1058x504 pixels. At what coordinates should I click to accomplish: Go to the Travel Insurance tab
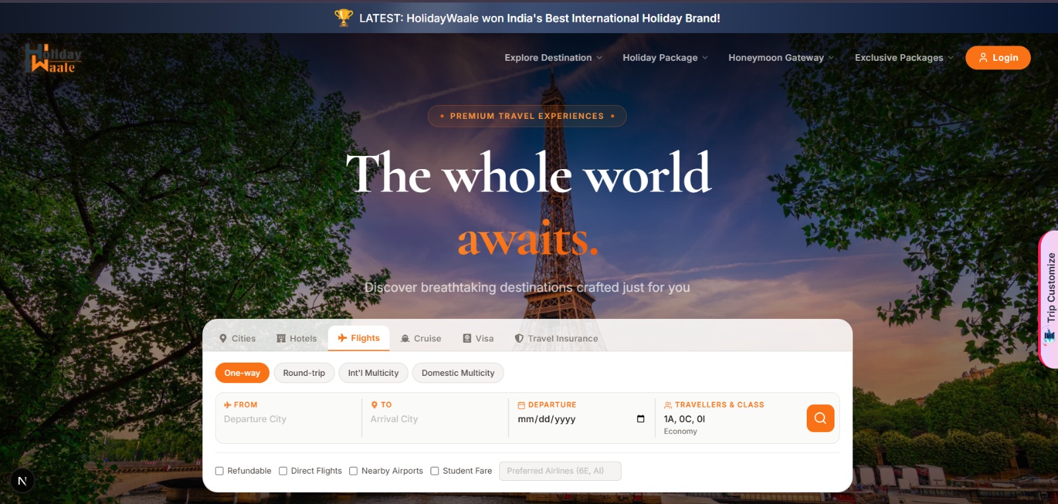click(x=557, y=338)
